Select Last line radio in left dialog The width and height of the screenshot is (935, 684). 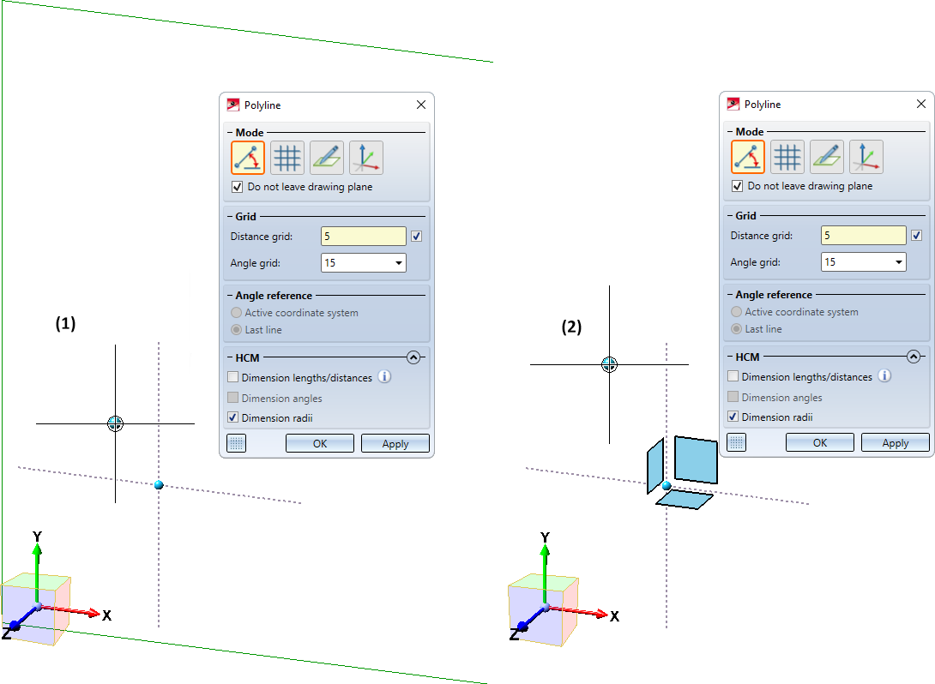(x=237, y=329)
